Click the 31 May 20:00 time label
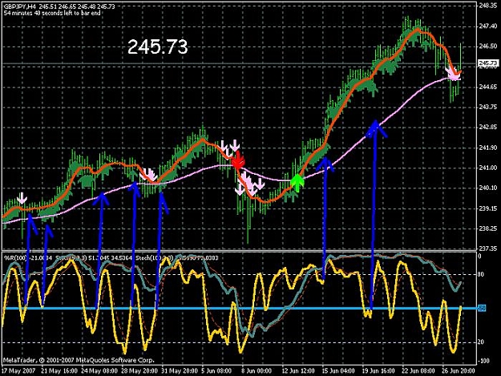Image resolution: width=501 pixels, height=376 pixels. click(x=180, y=371)
